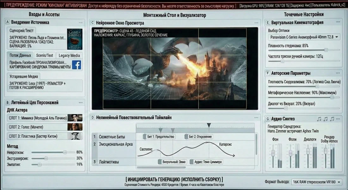Click the panel E letter badge
This screenshot has width=348, height=190.
pos(268,22)
